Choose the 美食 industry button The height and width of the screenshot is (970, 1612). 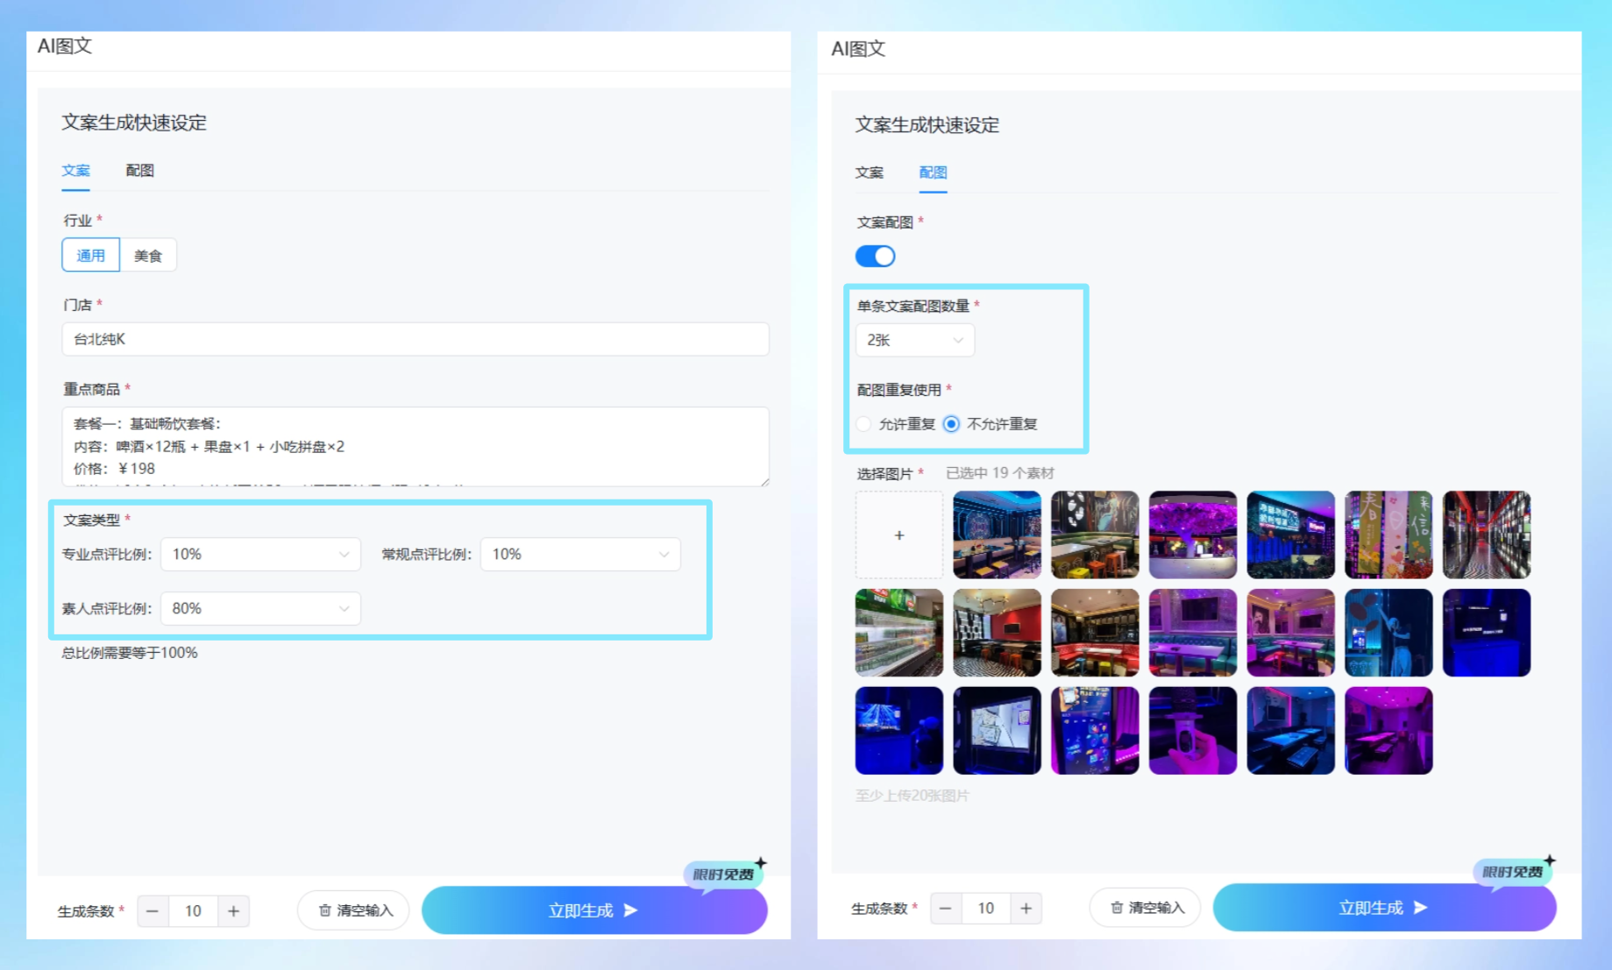click(147, 256)
